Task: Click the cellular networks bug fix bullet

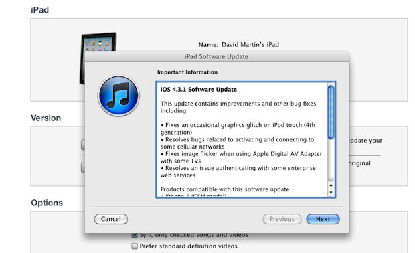Action: tap(237, 143)
